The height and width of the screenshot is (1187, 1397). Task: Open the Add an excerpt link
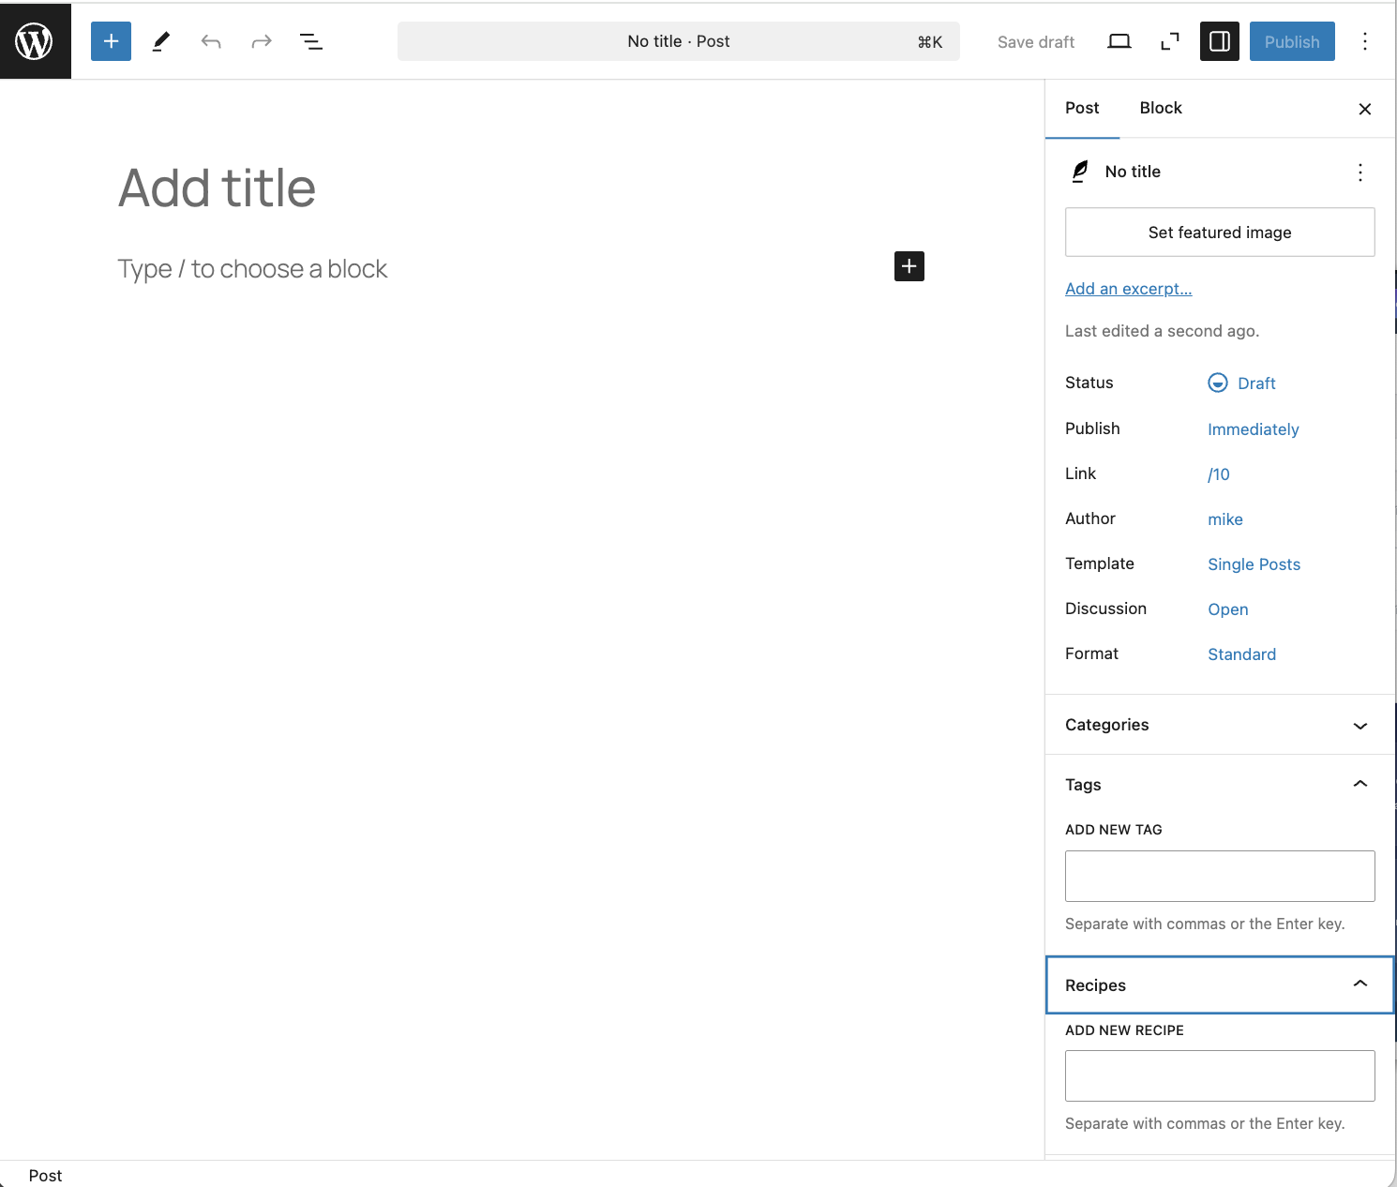coord(1128,288)
